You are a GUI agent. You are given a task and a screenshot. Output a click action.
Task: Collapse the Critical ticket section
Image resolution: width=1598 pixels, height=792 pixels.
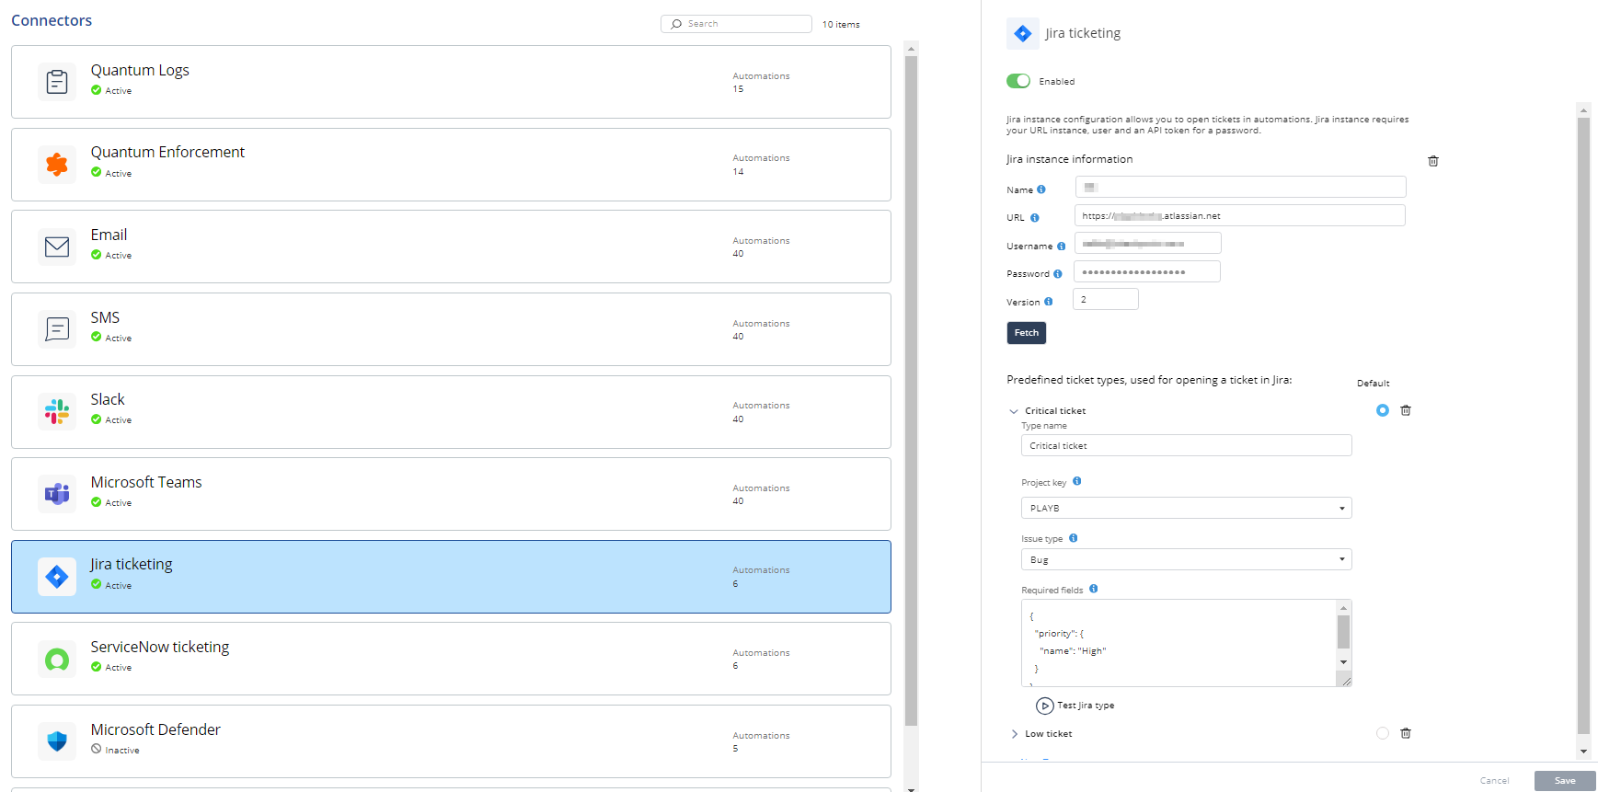(1014, 411)
